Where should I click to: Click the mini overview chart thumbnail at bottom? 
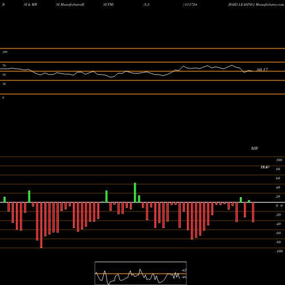point(141,273)
